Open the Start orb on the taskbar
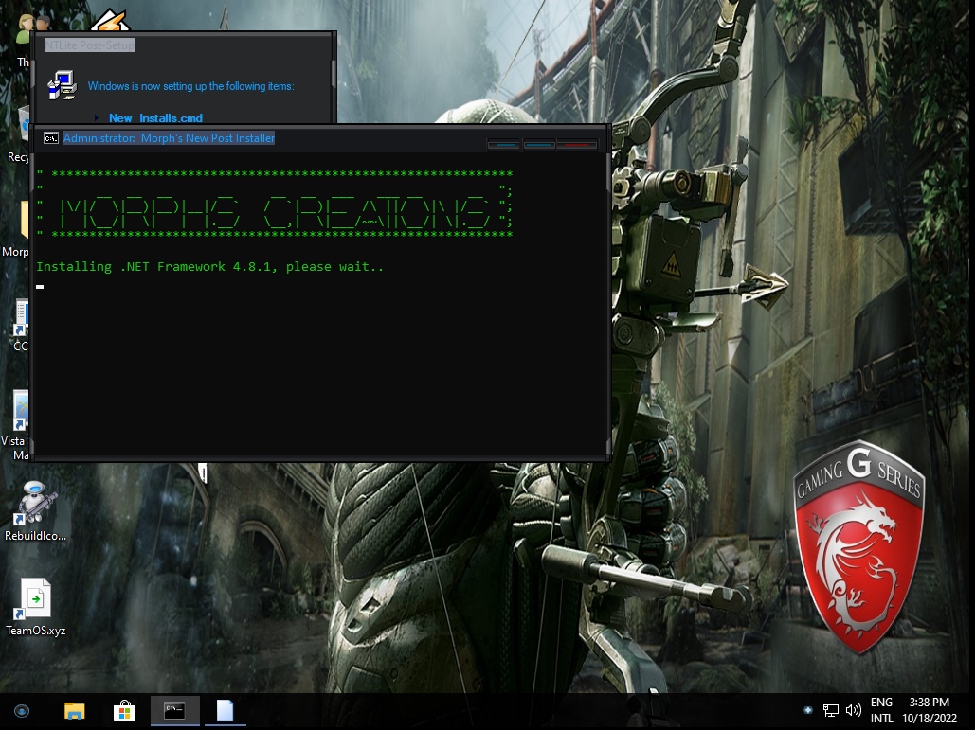975x730 pixels. point(22,711)
